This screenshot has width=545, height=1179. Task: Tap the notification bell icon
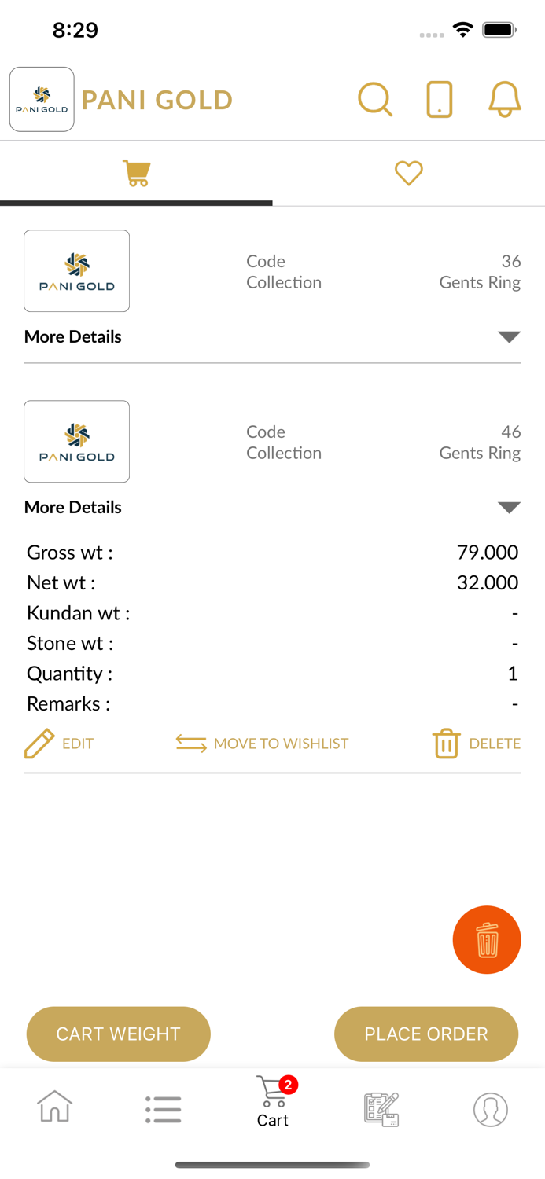pos(504,99)
